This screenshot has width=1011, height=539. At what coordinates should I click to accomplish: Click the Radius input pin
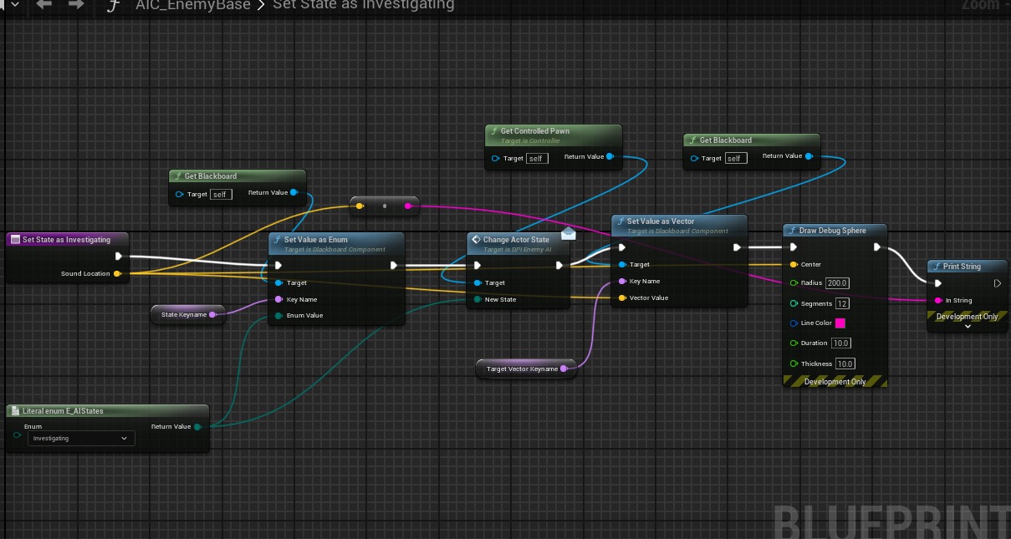(x=794, y=283)
